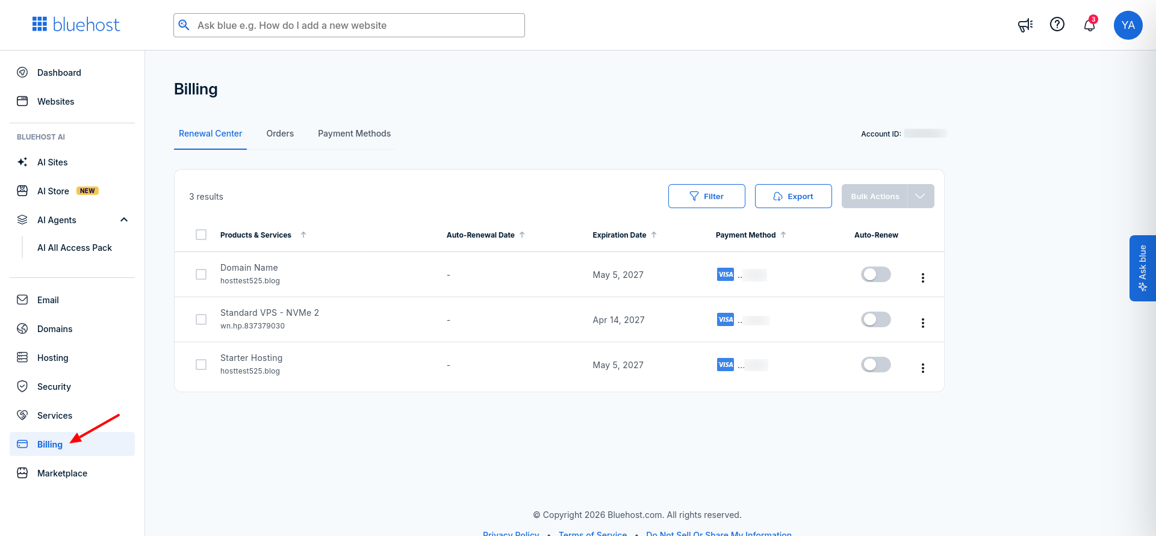The width and height of the screenshot is (1156, 536).
Task: Click the AI Agents layers icon
Action: (22, 220)
